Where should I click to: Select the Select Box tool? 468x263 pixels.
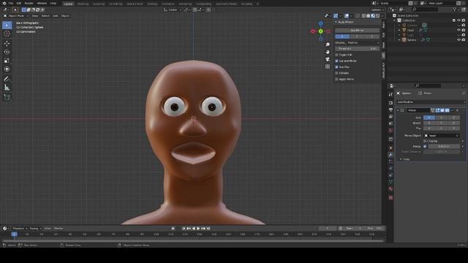(x=7, y=26)
